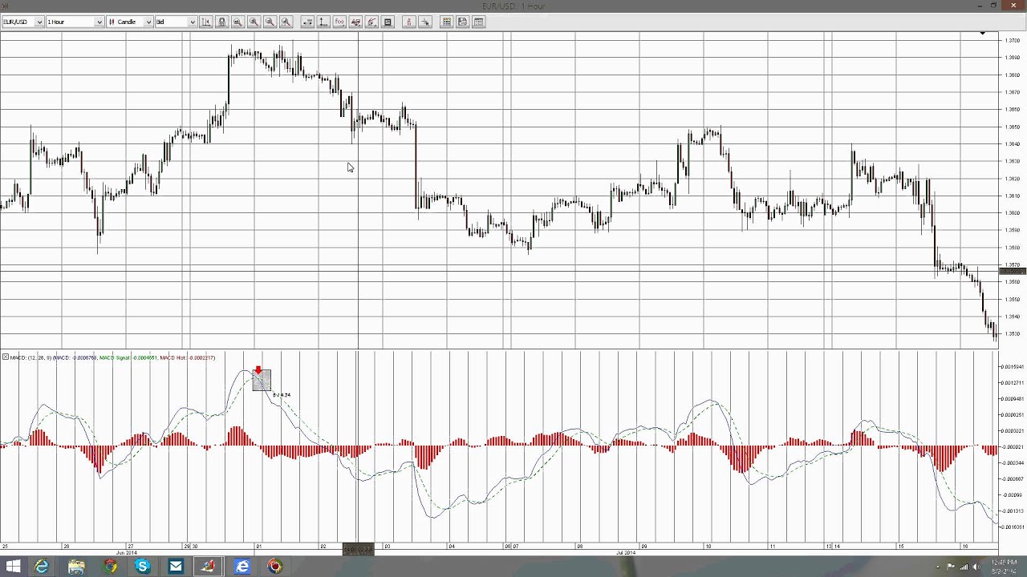Click the save chart diskette icon

[x=463, y=22]
